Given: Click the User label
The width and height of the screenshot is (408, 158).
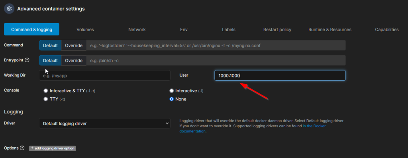Looking at the screenshot, I should pyautogui.click(x=184, y=75).
